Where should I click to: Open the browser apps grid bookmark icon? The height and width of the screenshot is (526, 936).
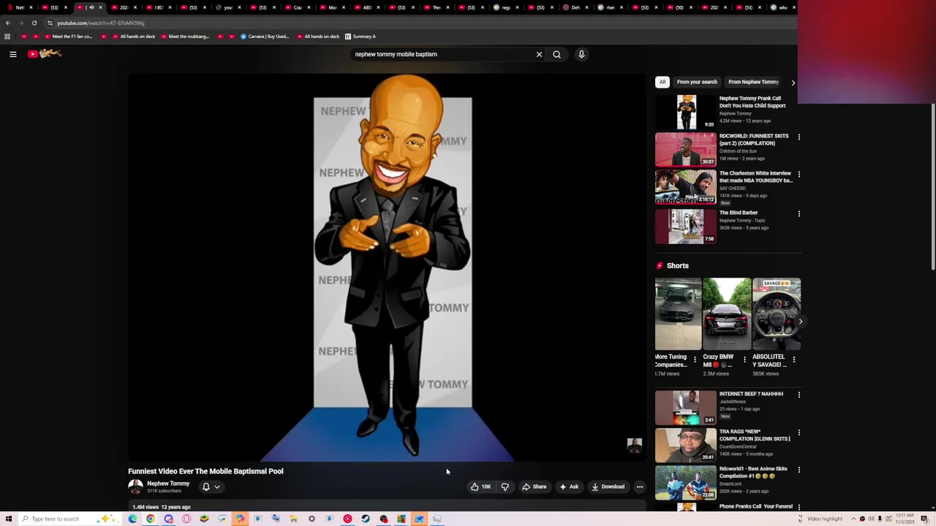(7, 37)
